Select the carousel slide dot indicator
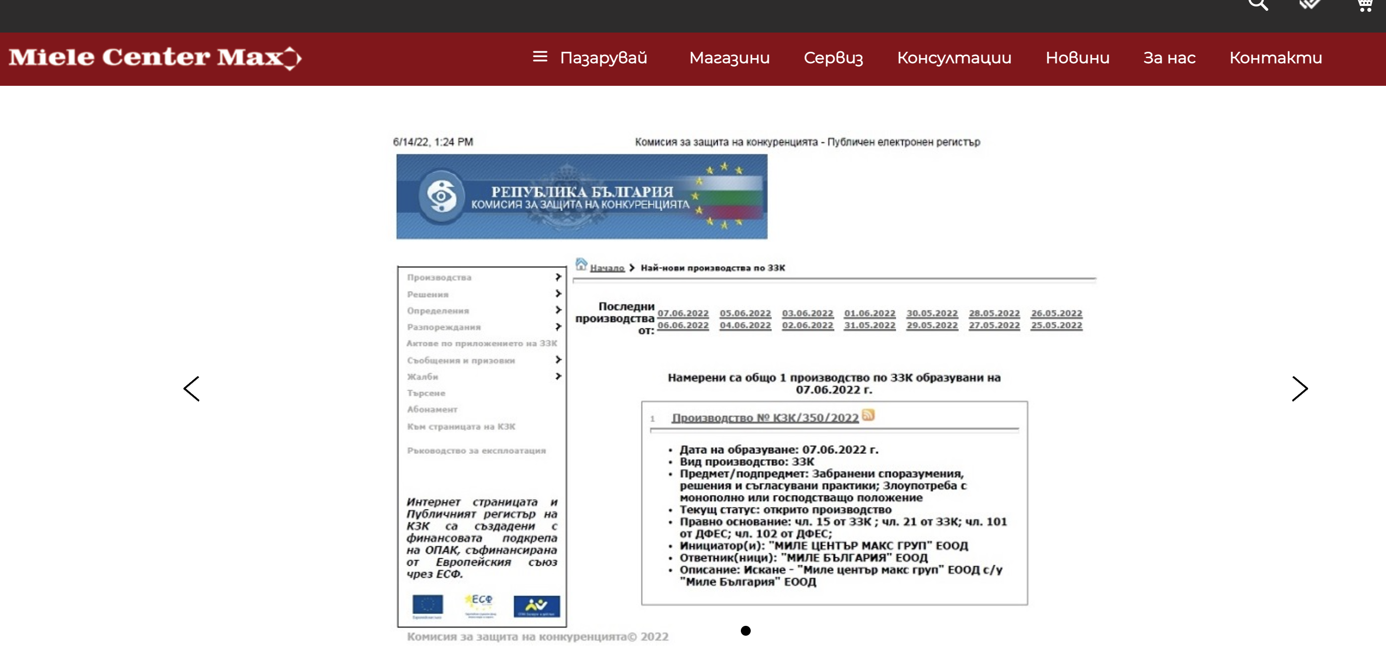The height and width of the screenshot is (650, 1386). coord(745,631)
